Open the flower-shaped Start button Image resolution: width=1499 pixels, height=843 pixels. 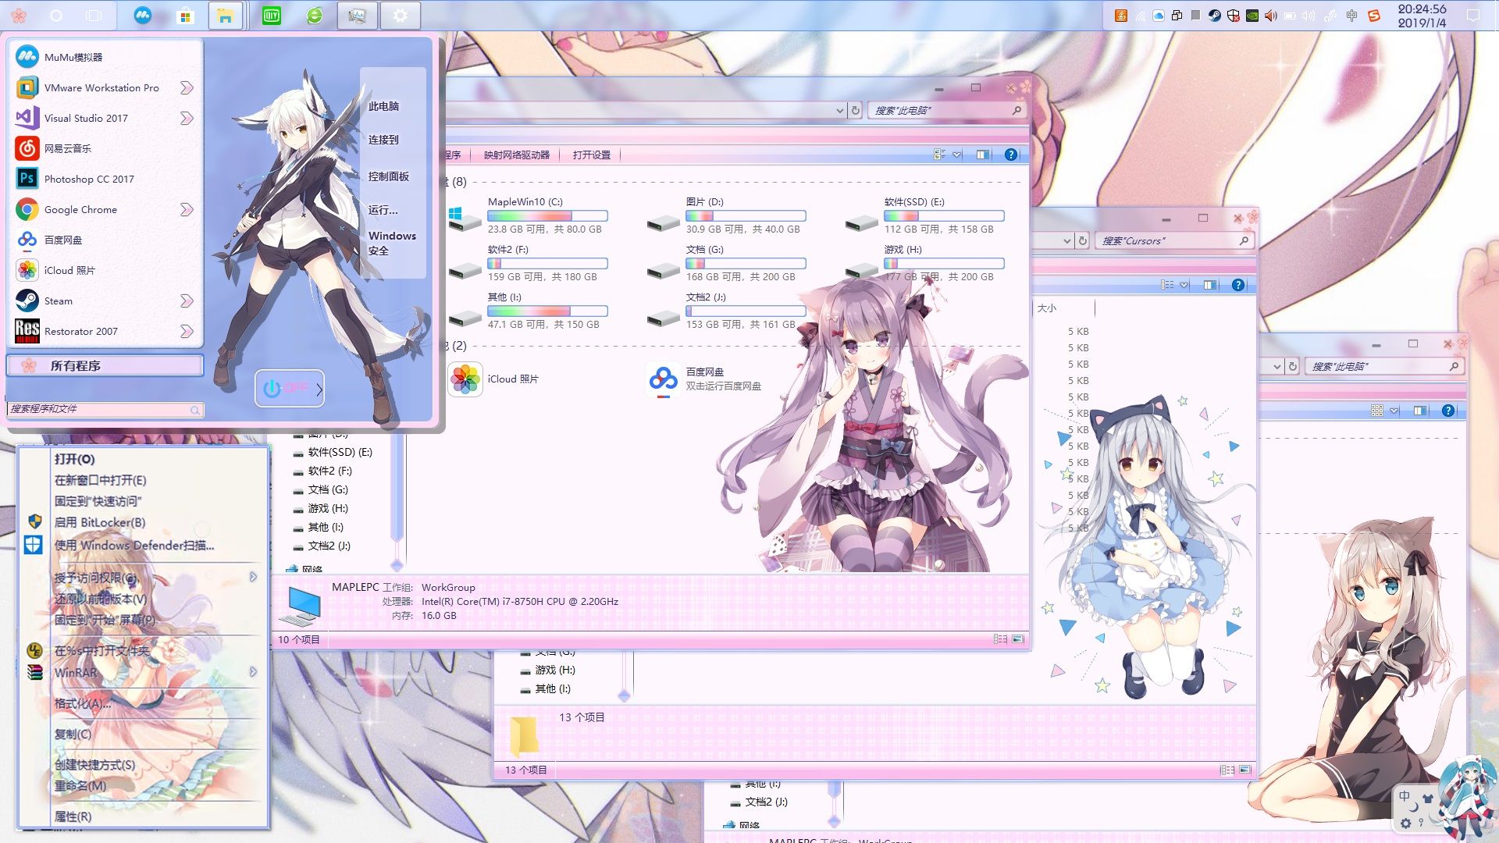tap(20, 16)
